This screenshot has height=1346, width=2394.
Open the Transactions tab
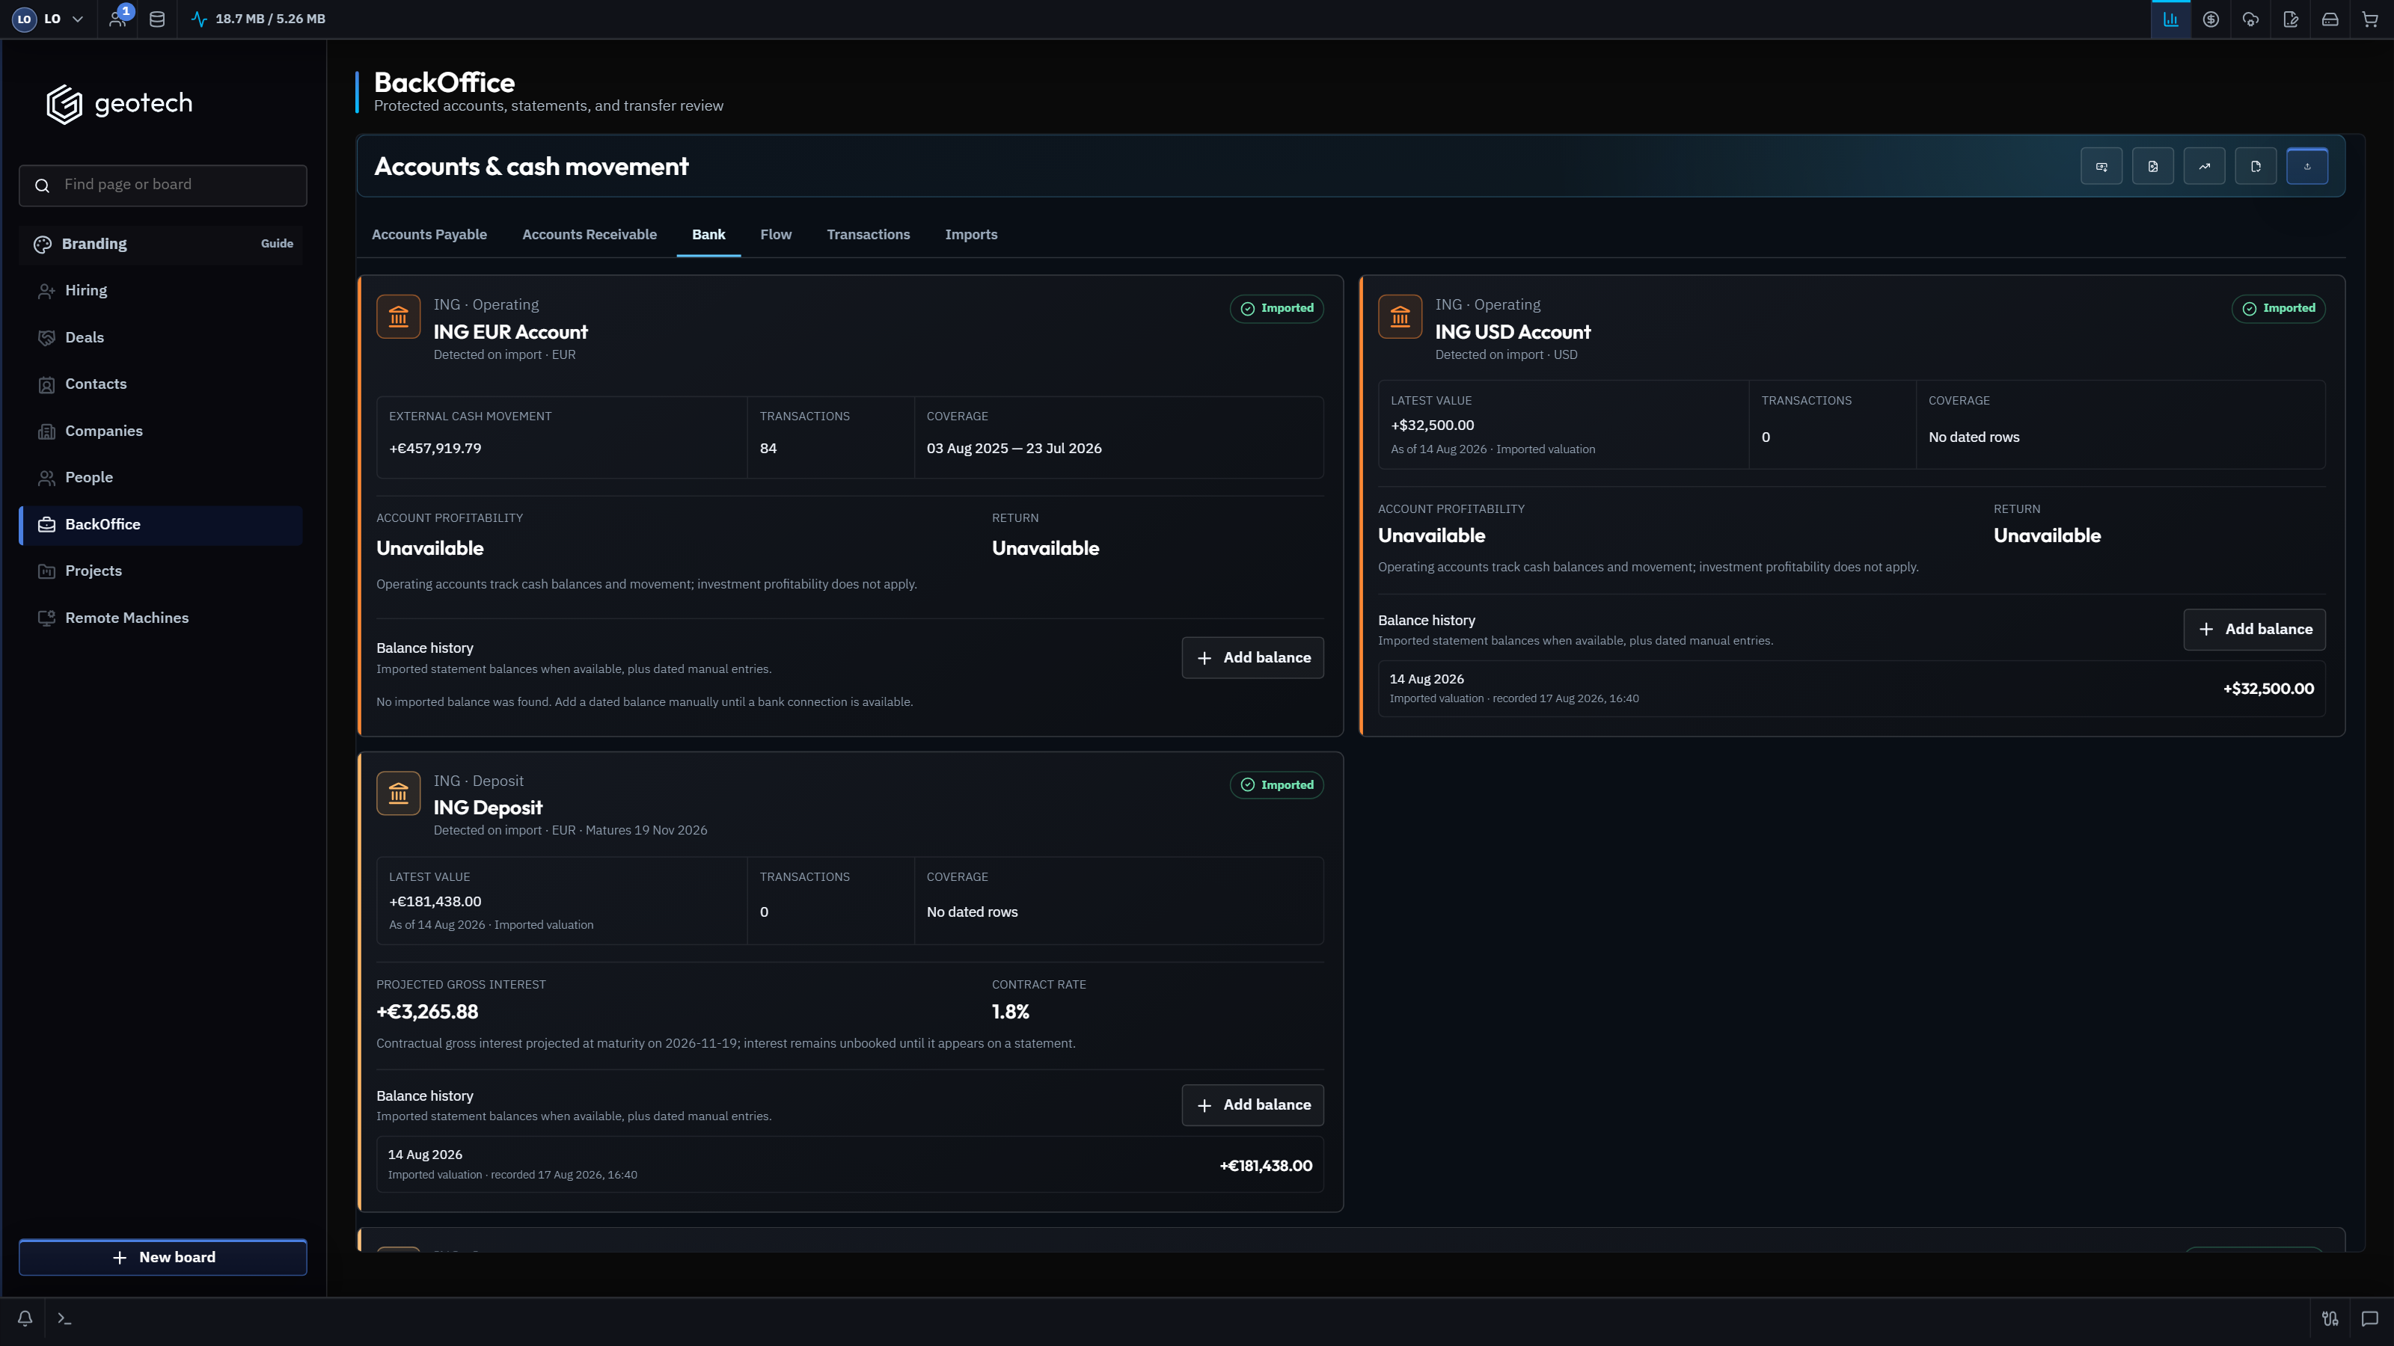(868, 234)
